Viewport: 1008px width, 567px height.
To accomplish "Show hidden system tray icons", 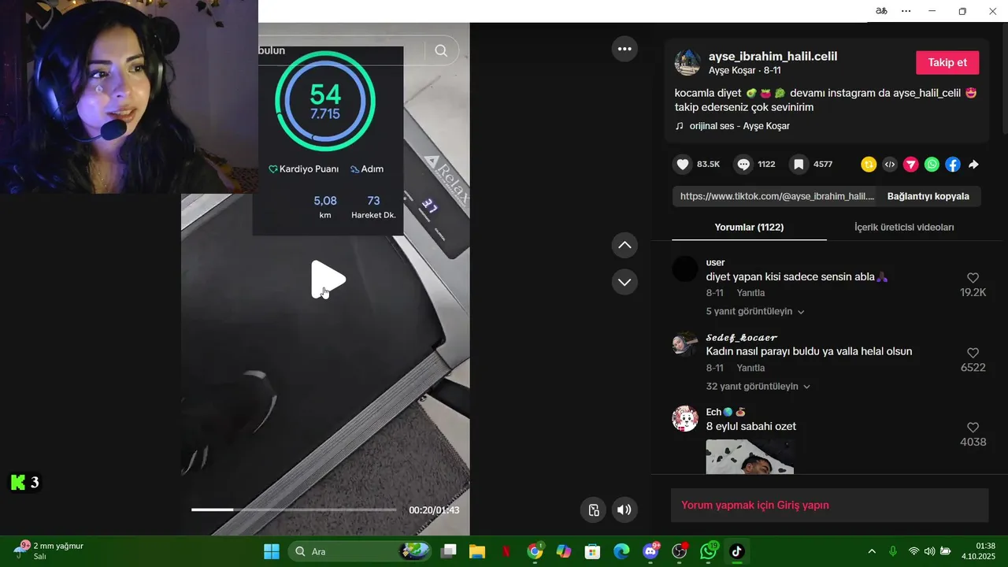I will point(871,551).
